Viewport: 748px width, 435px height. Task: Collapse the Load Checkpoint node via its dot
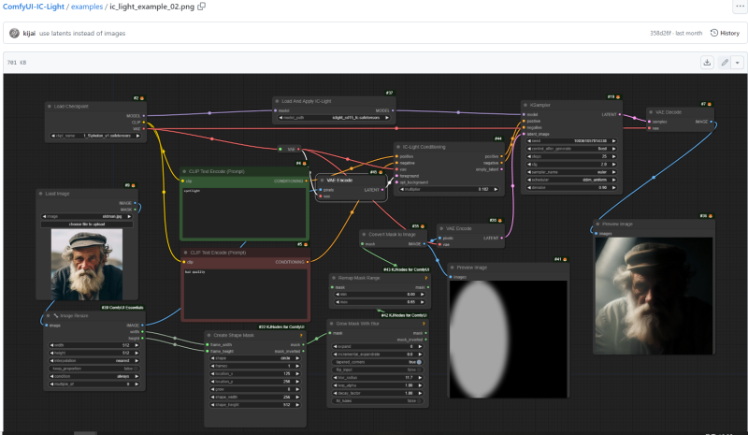pyautogui.click(x=50, y=107)
